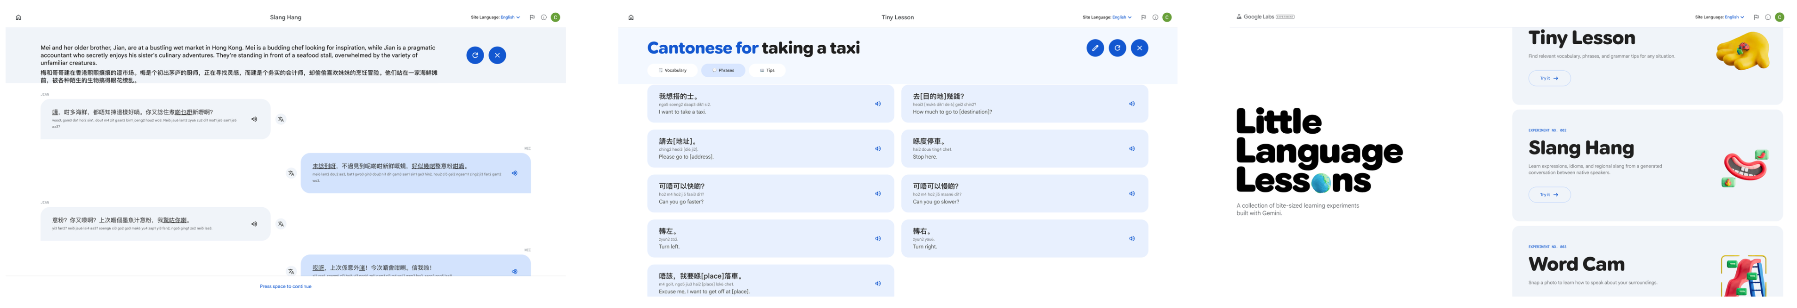Image resolution: width=1797 pixels, height=308 pixels.
Task: Close the Slang Hang wet market scenario
Action: (497, 55)
